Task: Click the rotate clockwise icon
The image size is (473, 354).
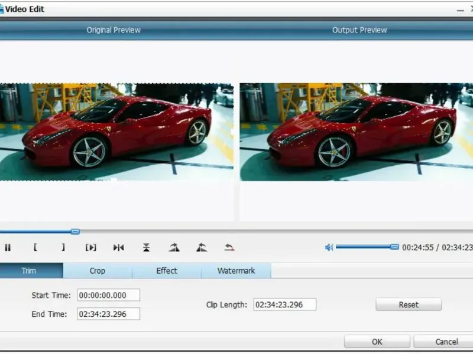Action: 174,248
